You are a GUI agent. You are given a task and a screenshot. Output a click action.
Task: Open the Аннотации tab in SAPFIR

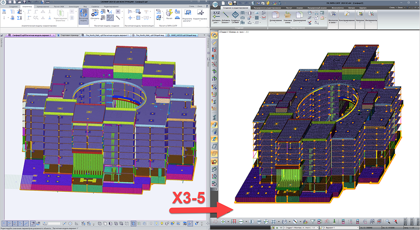tap(74, 6)
